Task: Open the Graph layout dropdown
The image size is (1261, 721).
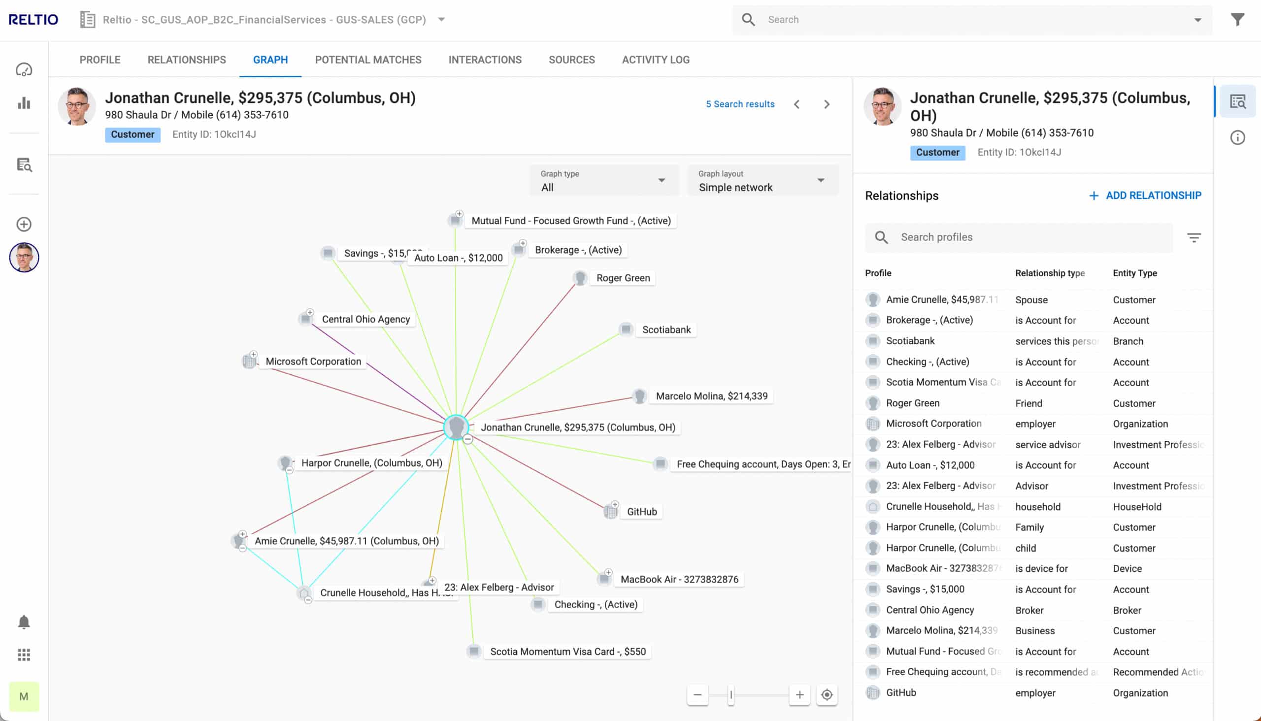Action: [762, 181]
